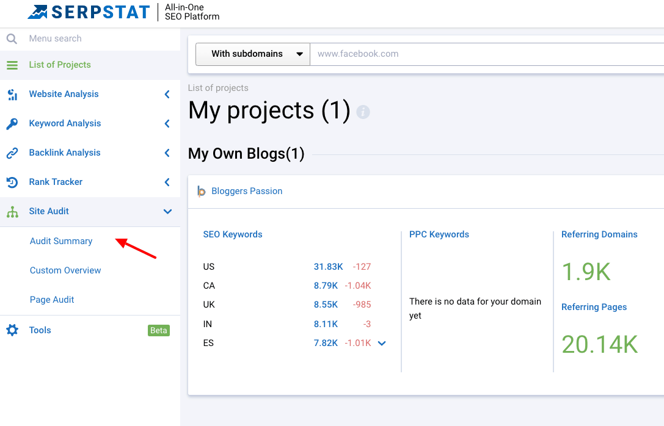Click the List of Projects hamburger icon

(12, 65)
